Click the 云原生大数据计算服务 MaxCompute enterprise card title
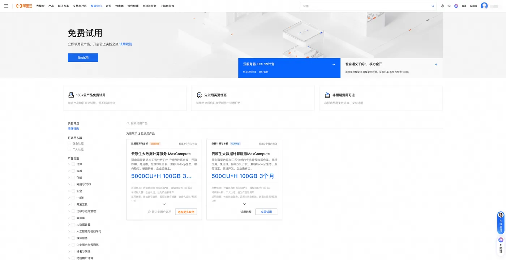The image size is (506, 260). [161, 154]
